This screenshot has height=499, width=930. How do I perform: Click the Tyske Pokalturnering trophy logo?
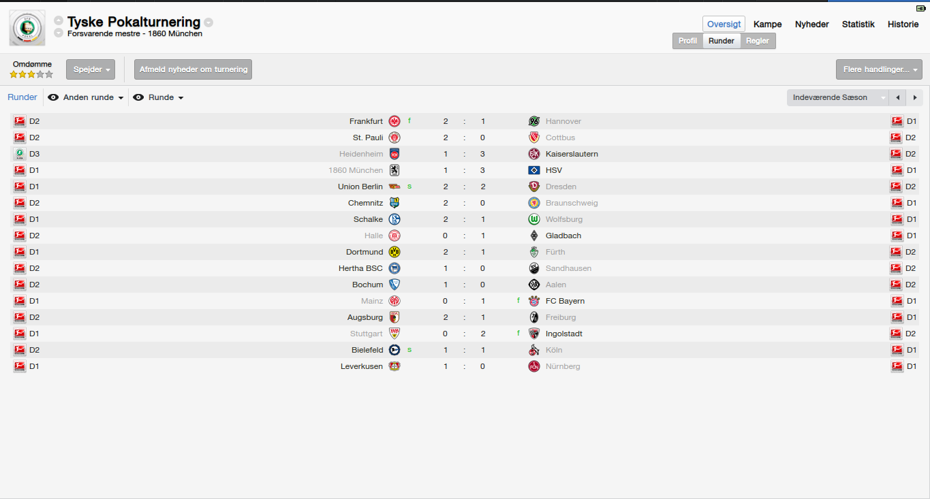point(27,28)
